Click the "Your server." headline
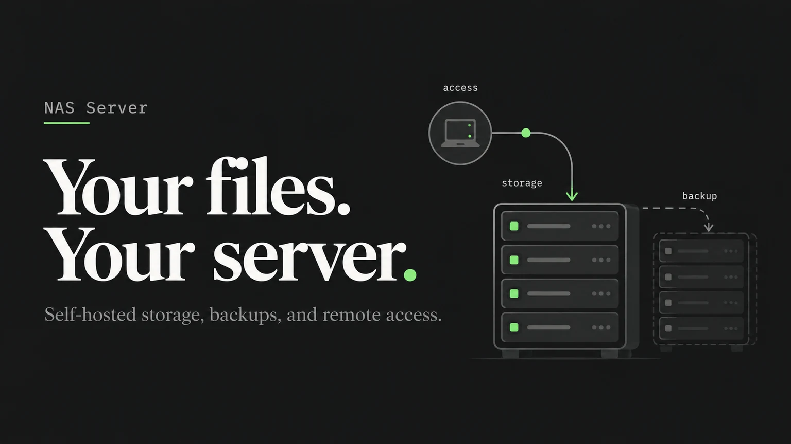The height and width of the screenshot is (444, 791). tap(230, 253)
